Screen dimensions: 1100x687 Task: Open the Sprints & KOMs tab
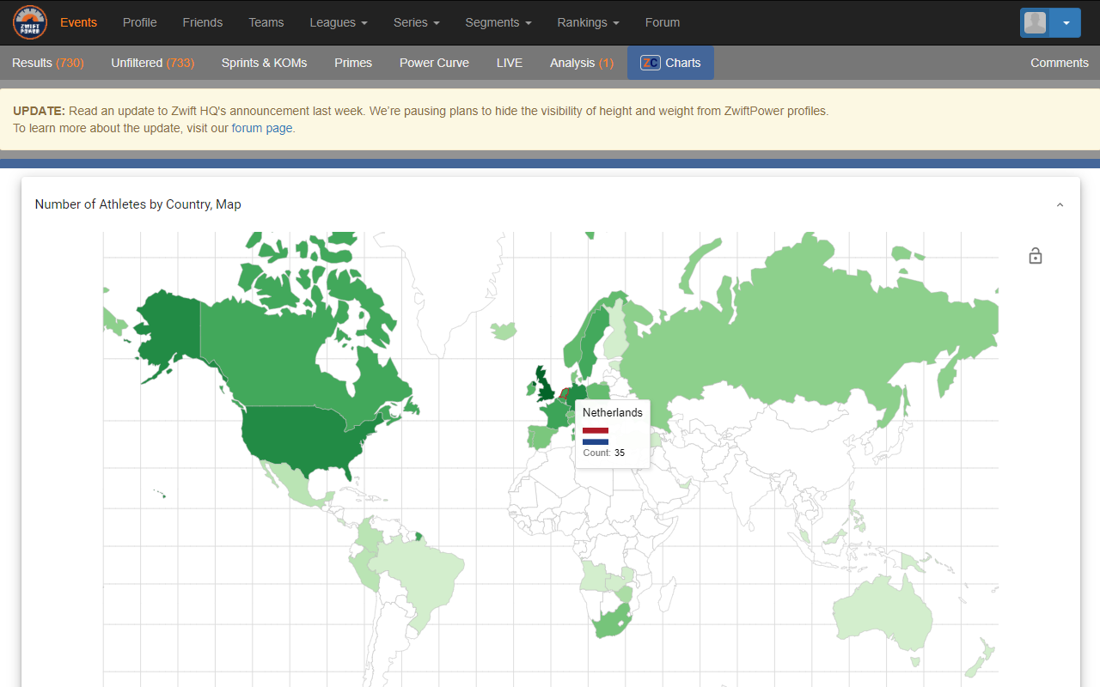(264, 63)
